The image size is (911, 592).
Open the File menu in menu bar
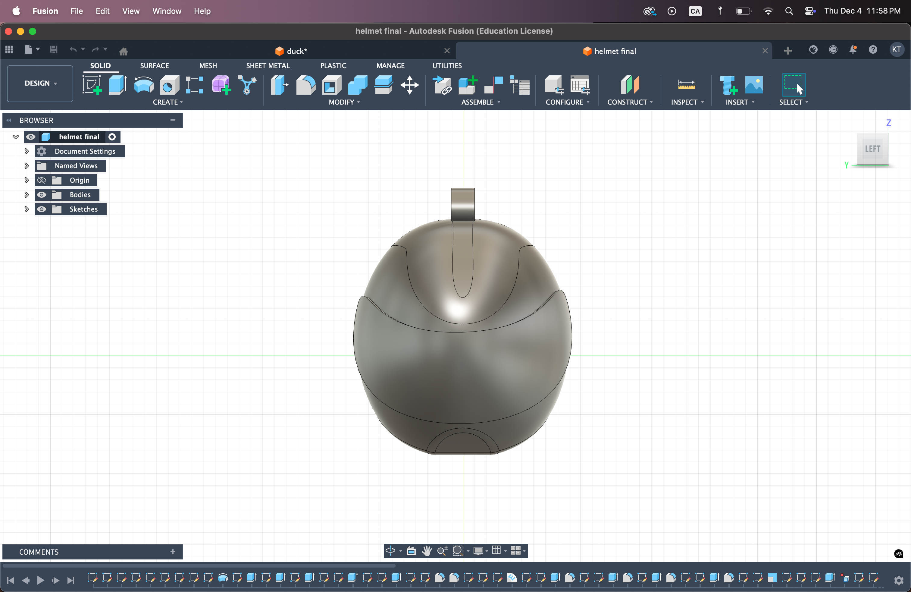point(76,11)
